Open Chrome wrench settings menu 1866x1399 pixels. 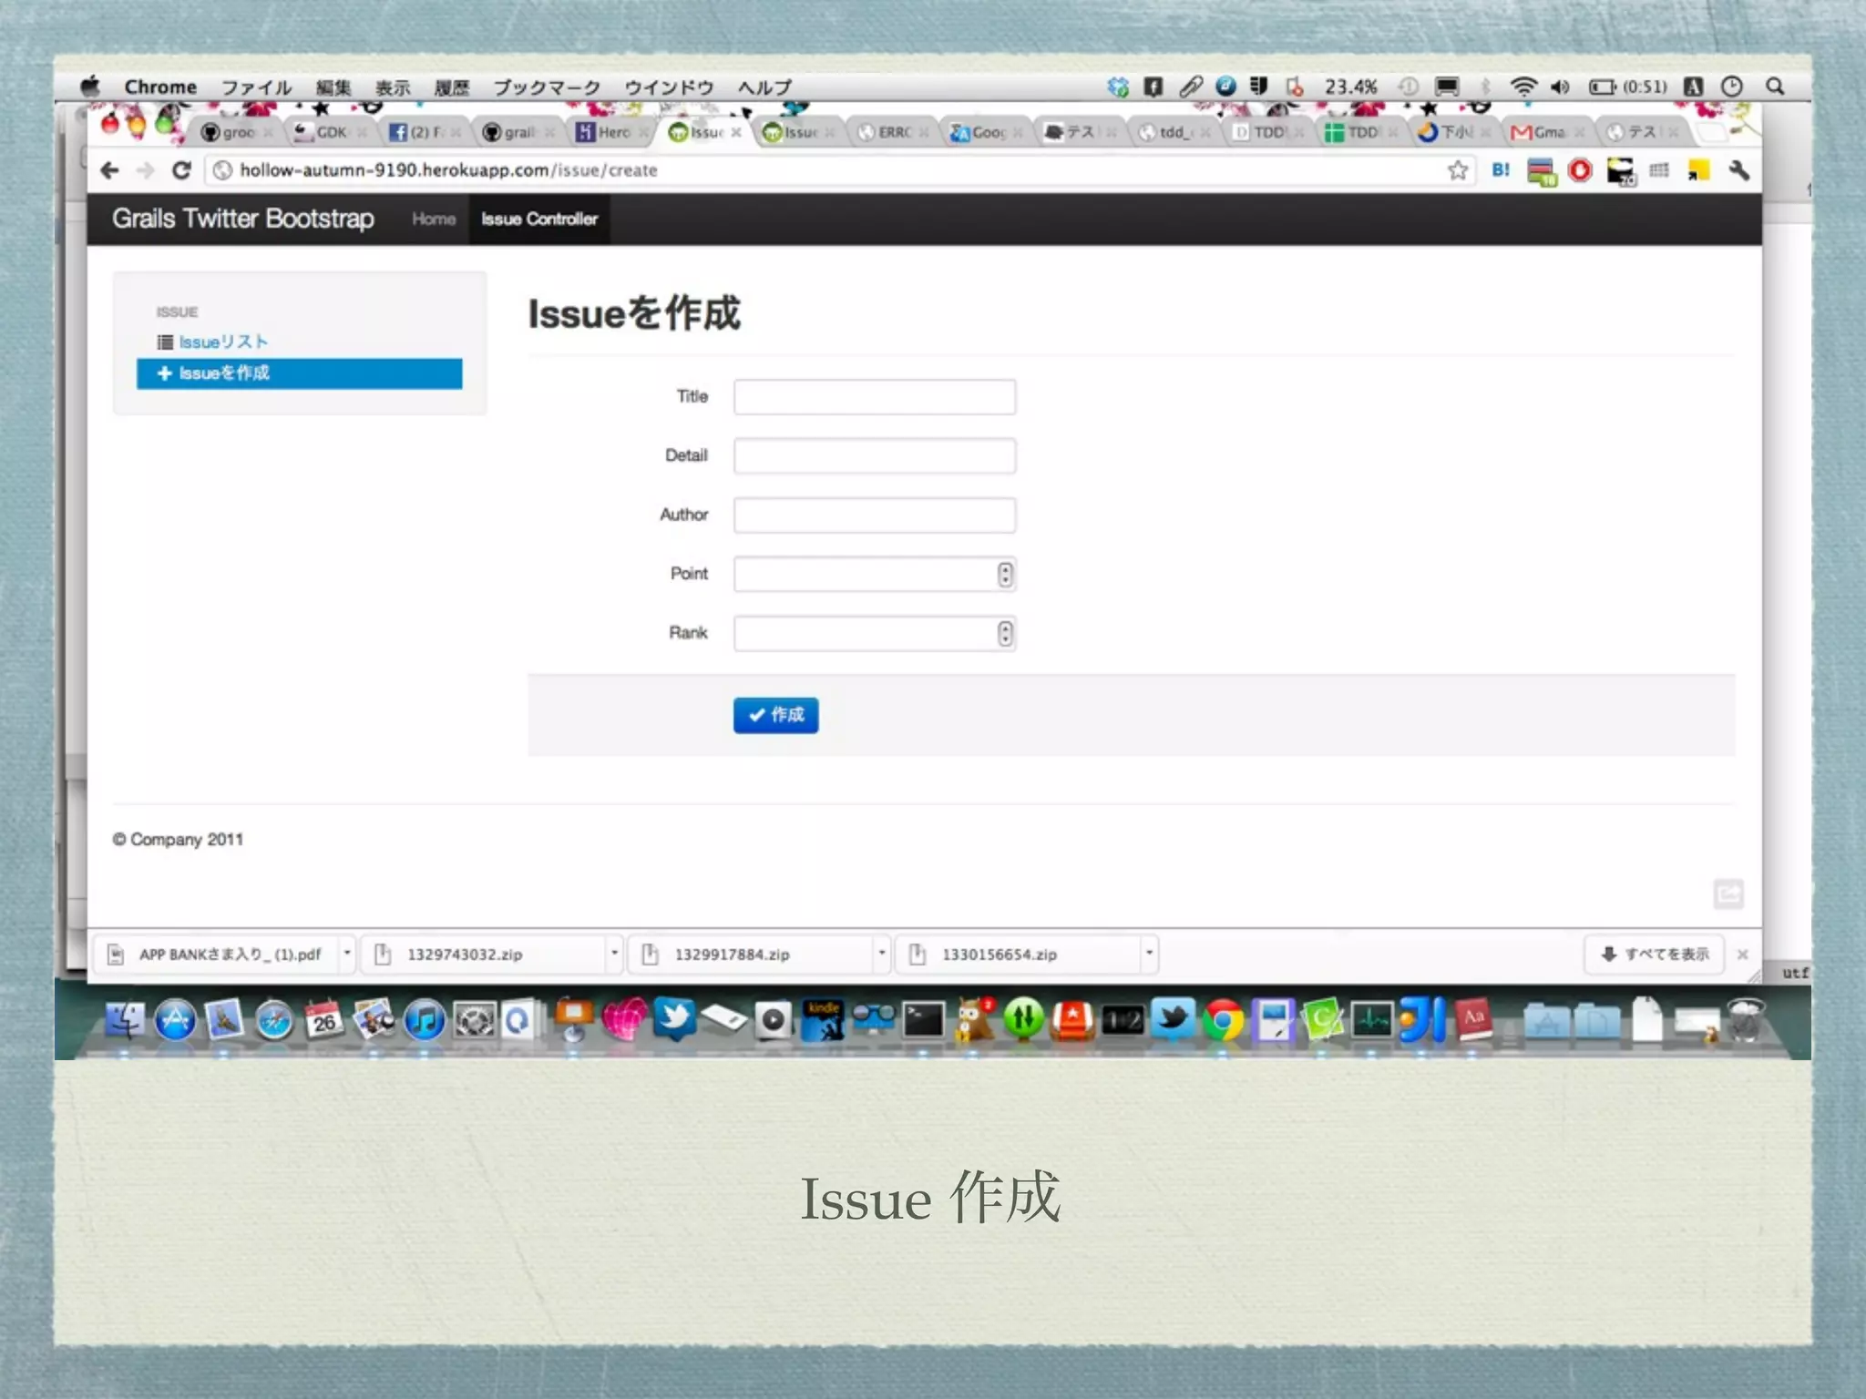1738,170
